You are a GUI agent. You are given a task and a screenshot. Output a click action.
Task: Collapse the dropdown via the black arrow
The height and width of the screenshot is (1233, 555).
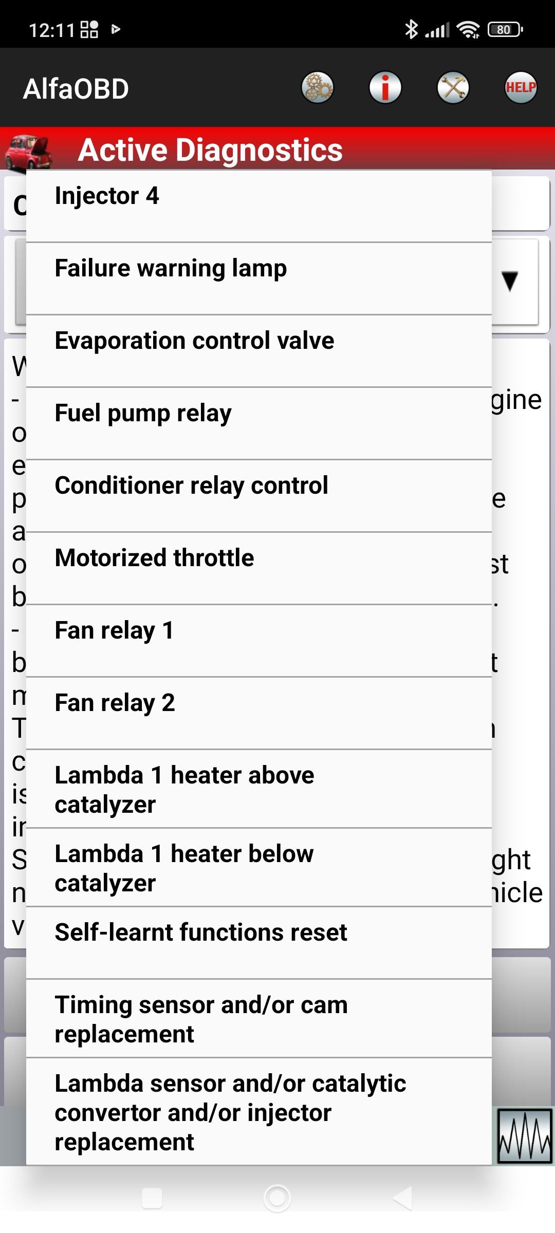pyautogui.click(x=510, y=281)
